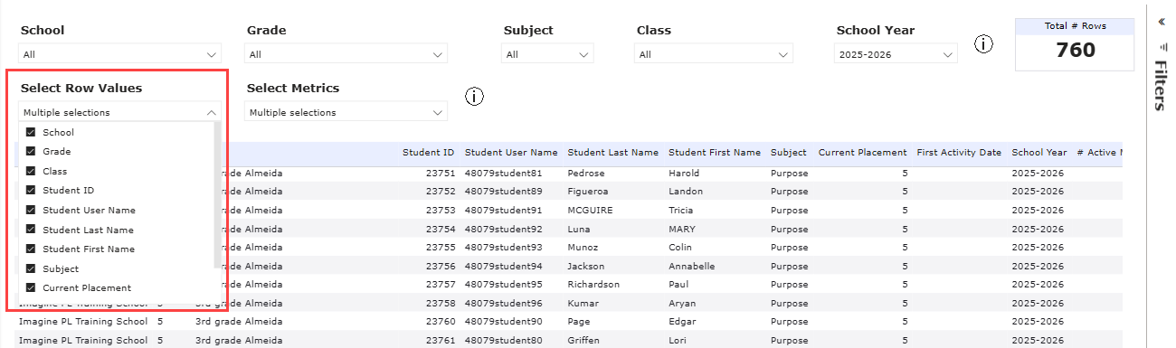Sort by Student First Name column header
Screen dimensions: 1176x348
[715, 153]
